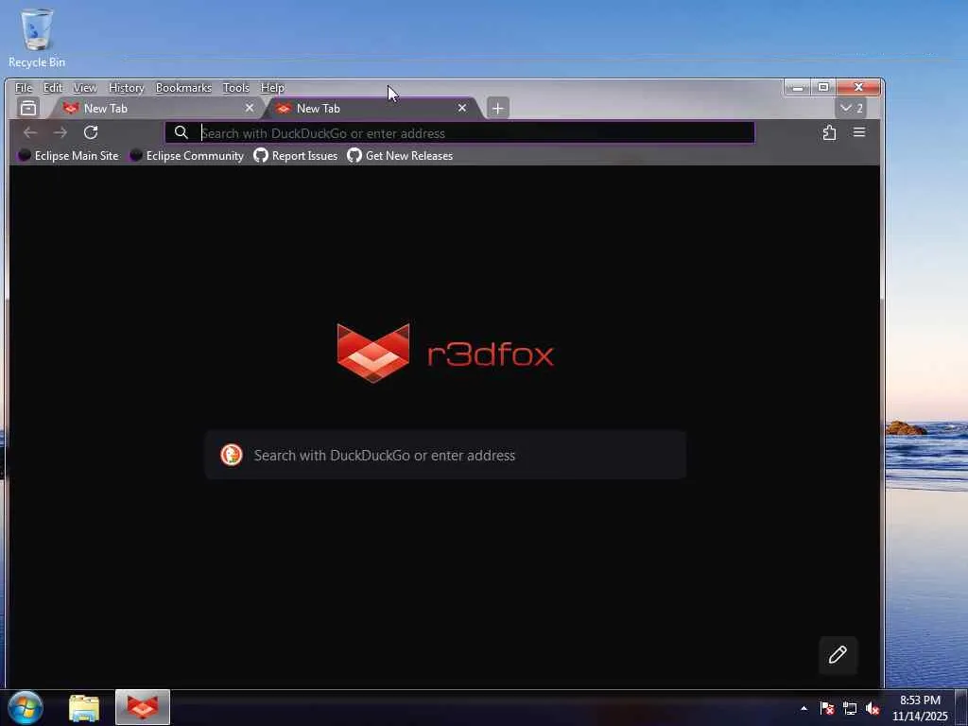Open the History menu
Viewport: 968px width, 726px height.
[x=126, y=88]
